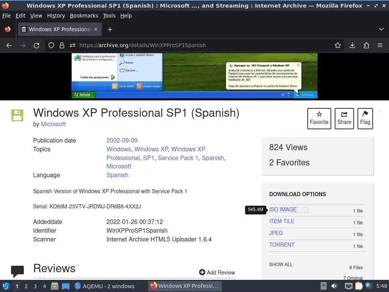This screenshot has width=389, height=292.
Task: Open Firefox View icon in tab bar
Action: [x=8, y=29]
